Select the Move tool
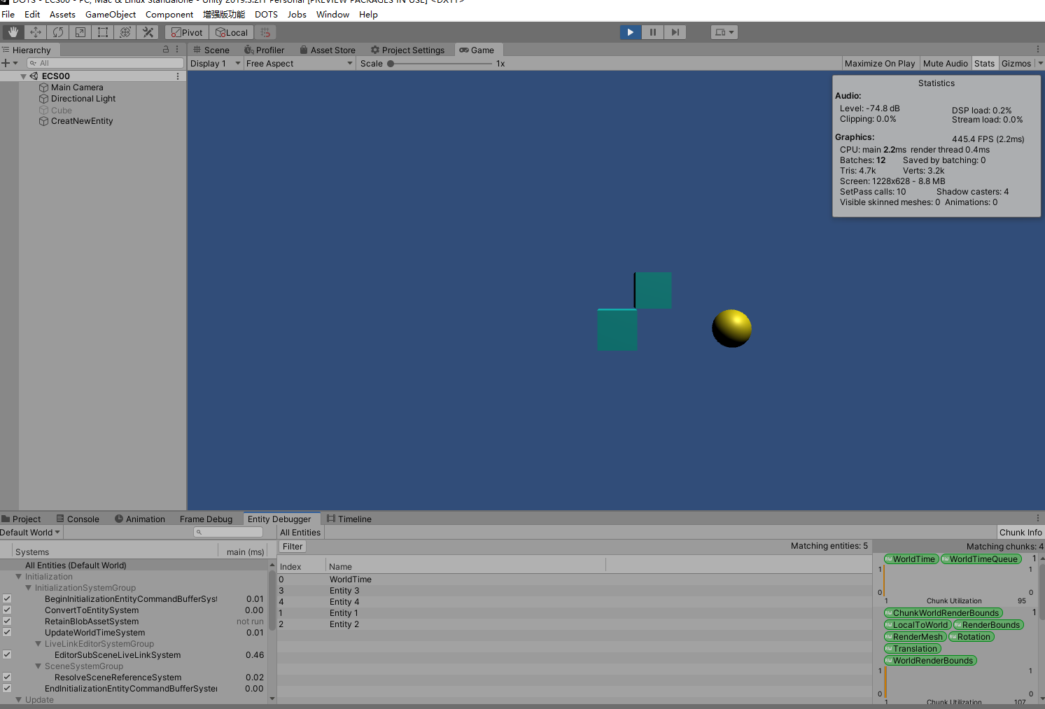The width and height of the screenshot is (1045, 709). (x=35, y=31)
